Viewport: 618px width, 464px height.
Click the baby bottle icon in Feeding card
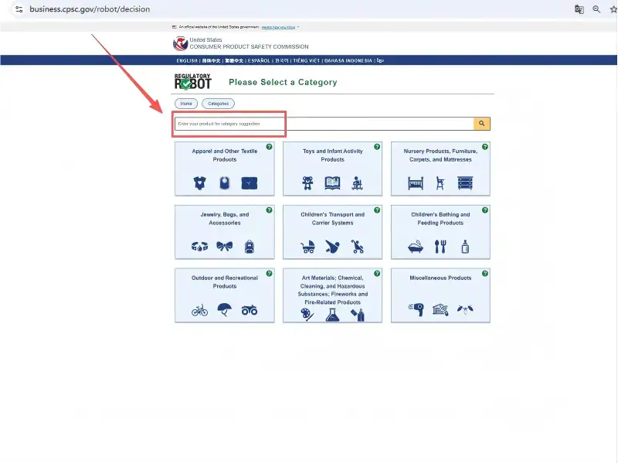click(465, 247)
